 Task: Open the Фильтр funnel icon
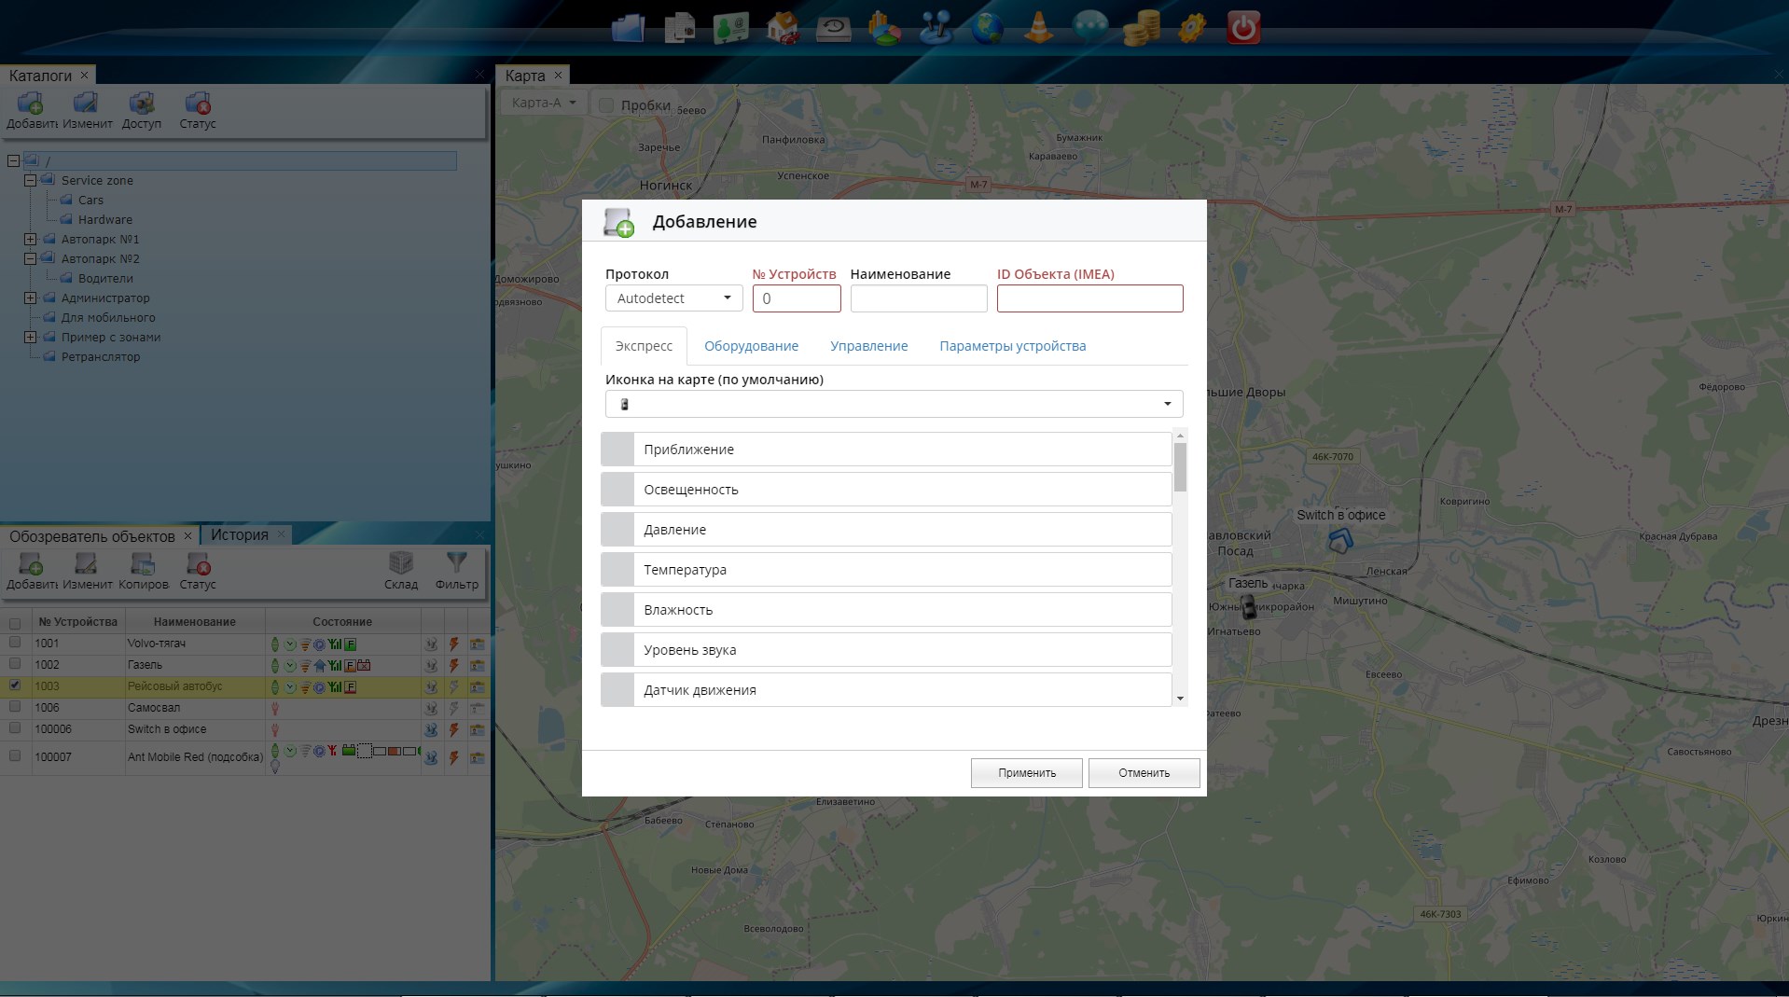(x=456, y=570)
